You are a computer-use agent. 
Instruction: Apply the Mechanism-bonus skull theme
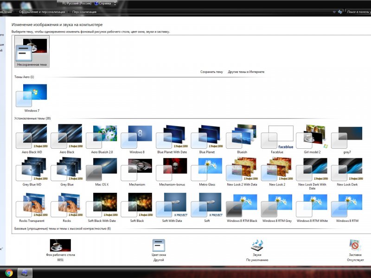[172, 172]
